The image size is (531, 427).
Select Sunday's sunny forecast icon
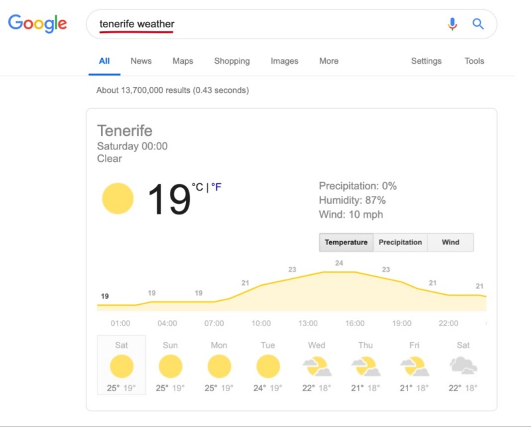171,367
